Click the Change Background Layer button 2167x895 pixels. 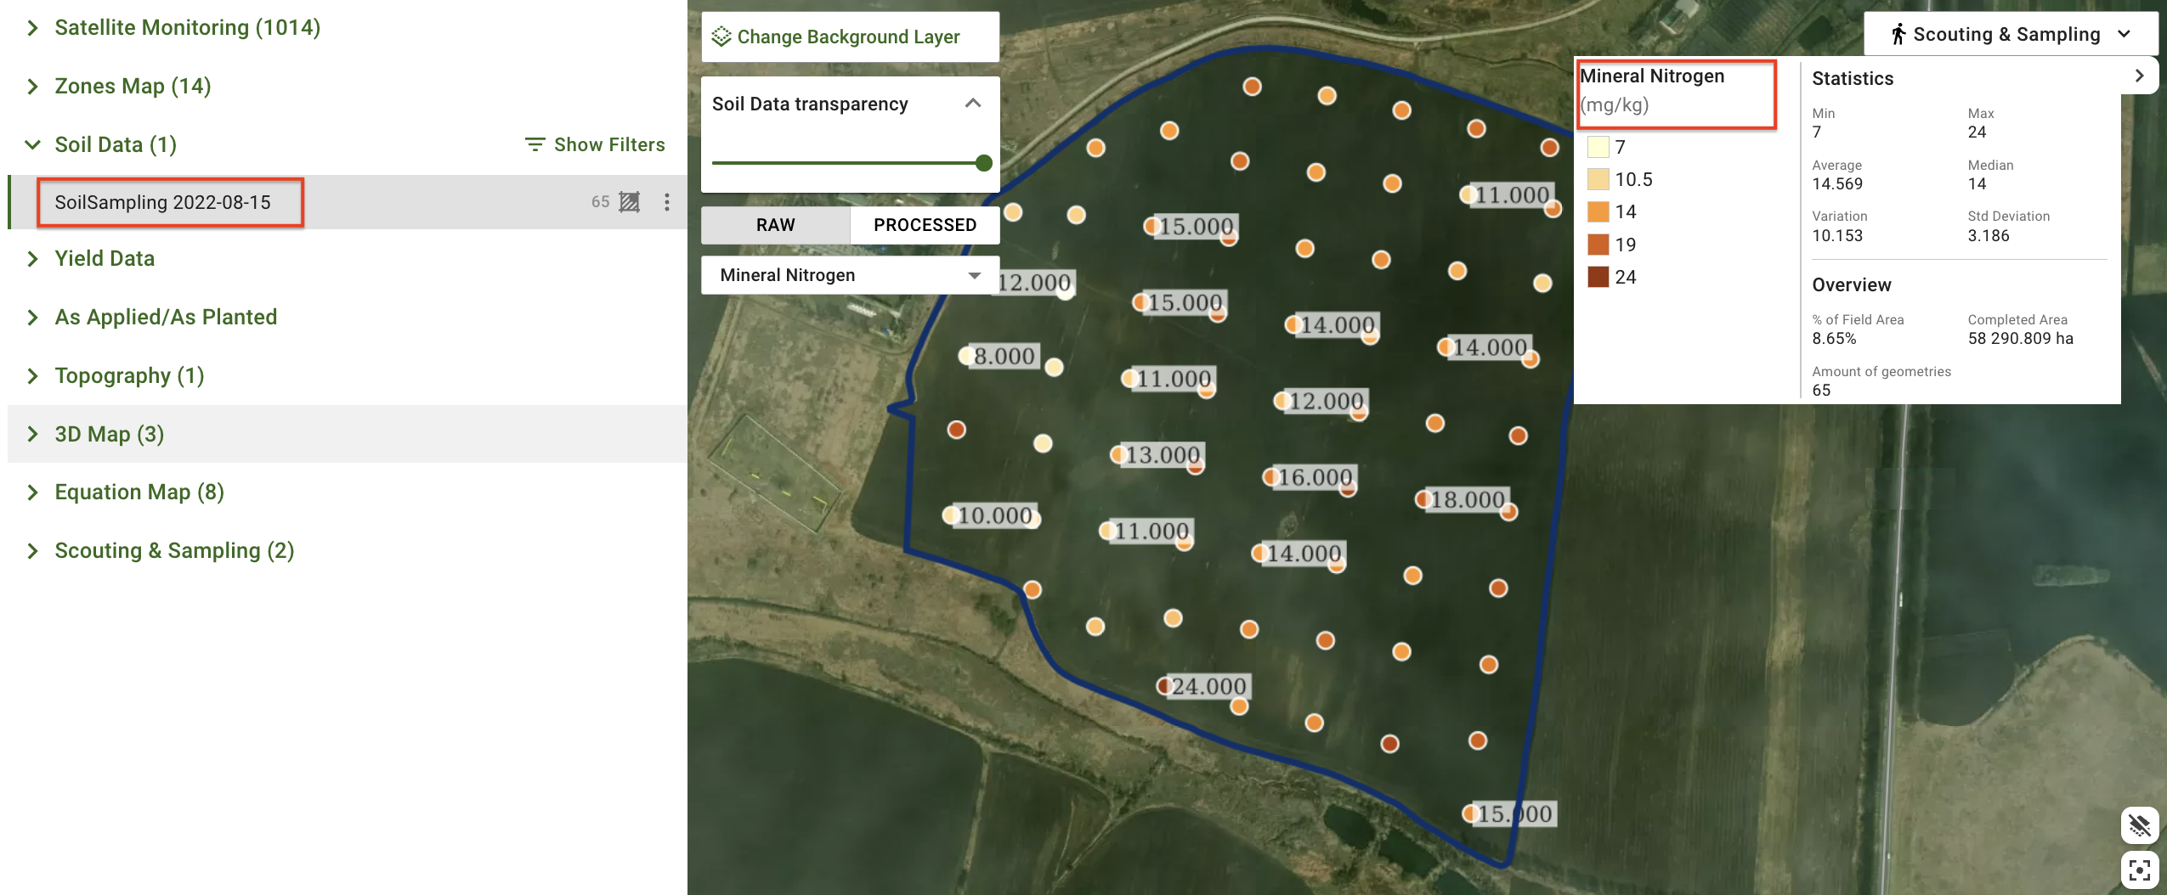(849, 37)
